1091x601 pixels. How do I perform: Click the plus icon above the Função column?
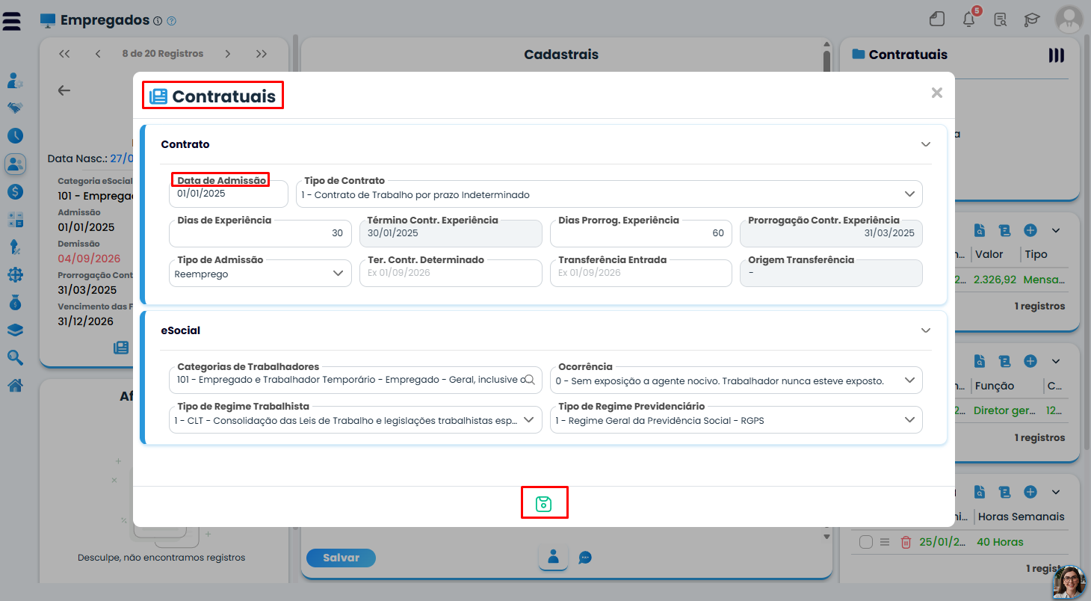[x=1030, y=361]
